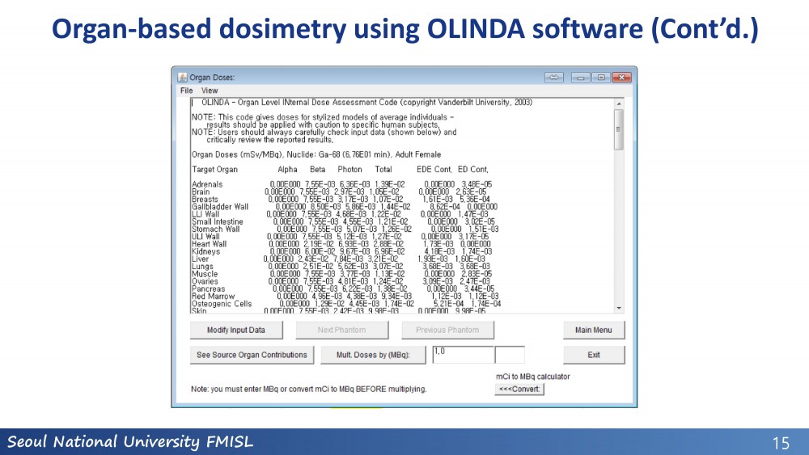Click the Modify Input Data button
Viewport: 809px width, 455px height.
pos(236,330)
